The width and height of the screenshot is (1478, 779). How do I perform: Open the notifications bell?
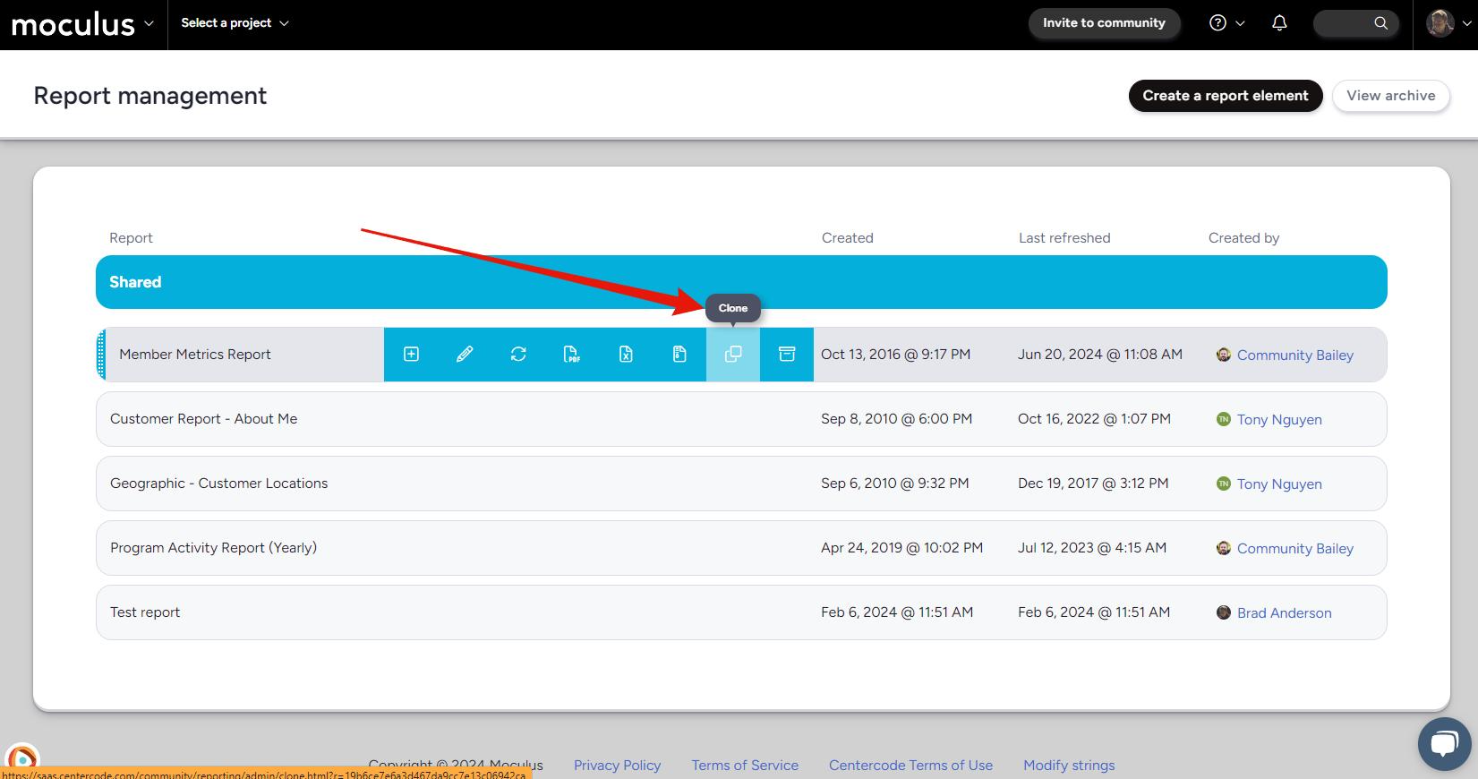click(1279, 23)
